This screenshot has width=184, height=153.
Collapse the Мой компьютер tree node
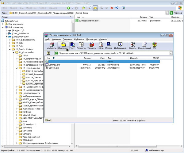(x=3, y=27)
